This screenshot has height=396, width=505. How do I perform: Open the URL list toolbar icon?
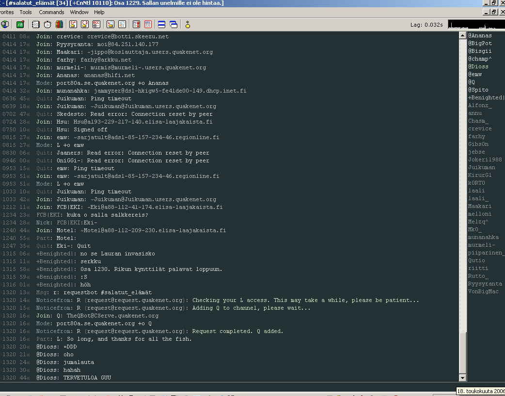coord(148,25)
